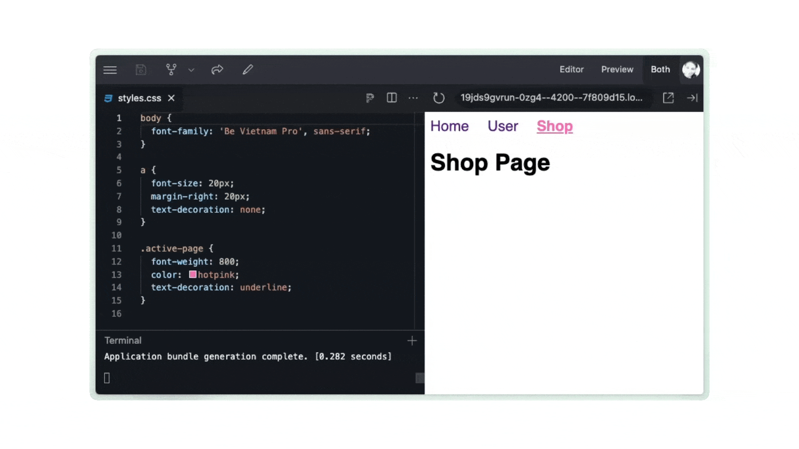This screenshot has width=799, height=449.
Task: Add a new terminal with plus icon
Action: (x=412, y=341)
